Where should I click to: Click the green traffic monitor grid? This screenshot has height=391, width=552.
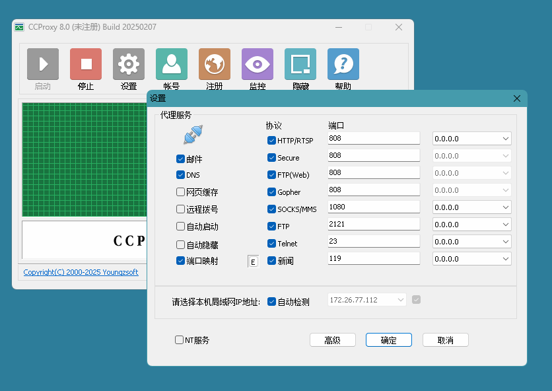point(85,160)
